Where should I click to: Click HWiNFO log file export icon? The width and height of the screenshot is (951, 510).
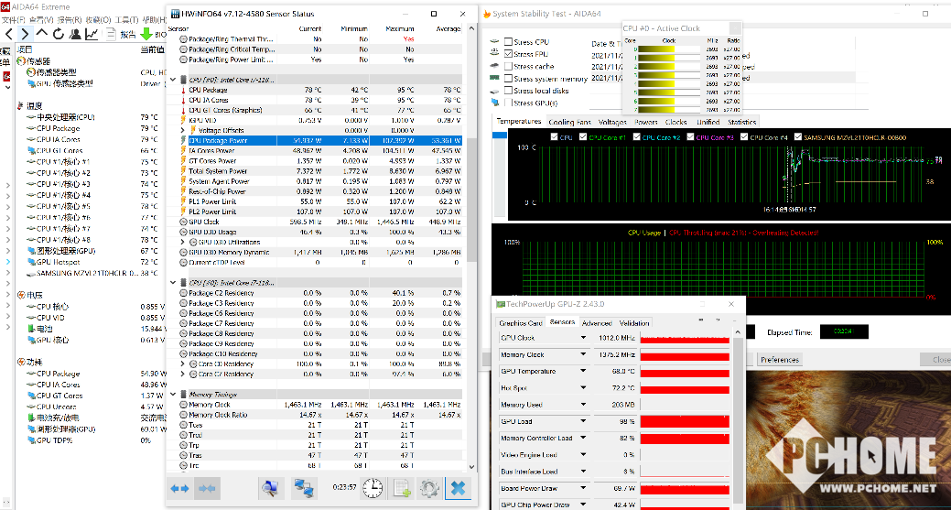click(402, 488)
